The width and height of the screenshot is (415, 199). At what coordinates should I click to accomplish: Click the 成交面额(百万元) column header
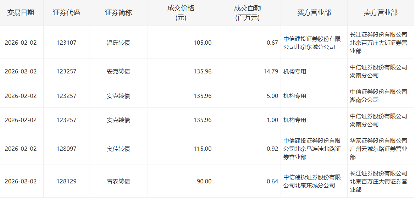click(x=247, y=13)
